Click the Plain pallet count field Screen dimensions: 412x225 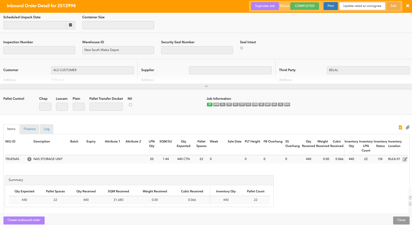click(79, 107)
